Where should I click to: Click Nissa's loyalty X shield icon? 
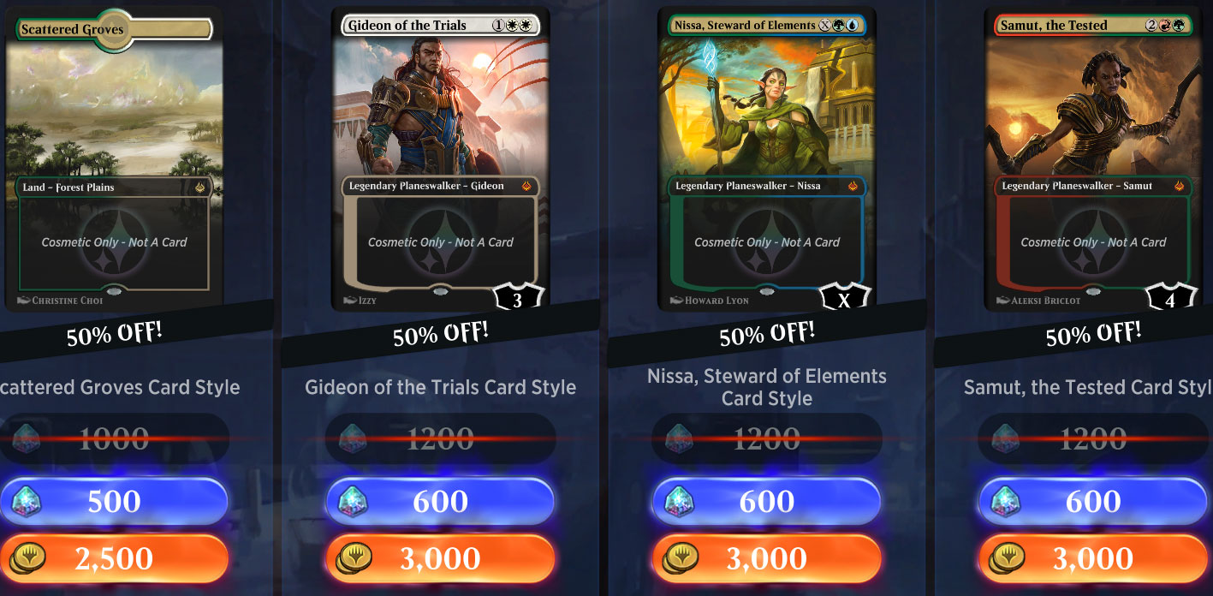844,298
